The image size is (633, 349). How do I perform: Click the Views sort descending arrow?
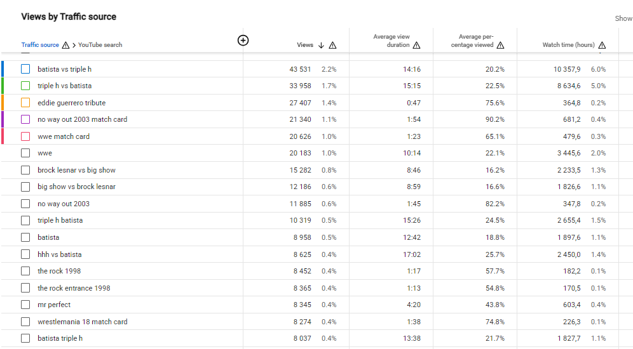coord(322,45)
